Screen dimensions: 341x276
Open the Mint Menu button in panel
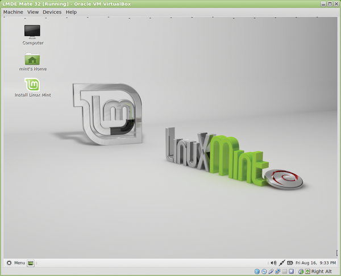[x=16, y=263]
